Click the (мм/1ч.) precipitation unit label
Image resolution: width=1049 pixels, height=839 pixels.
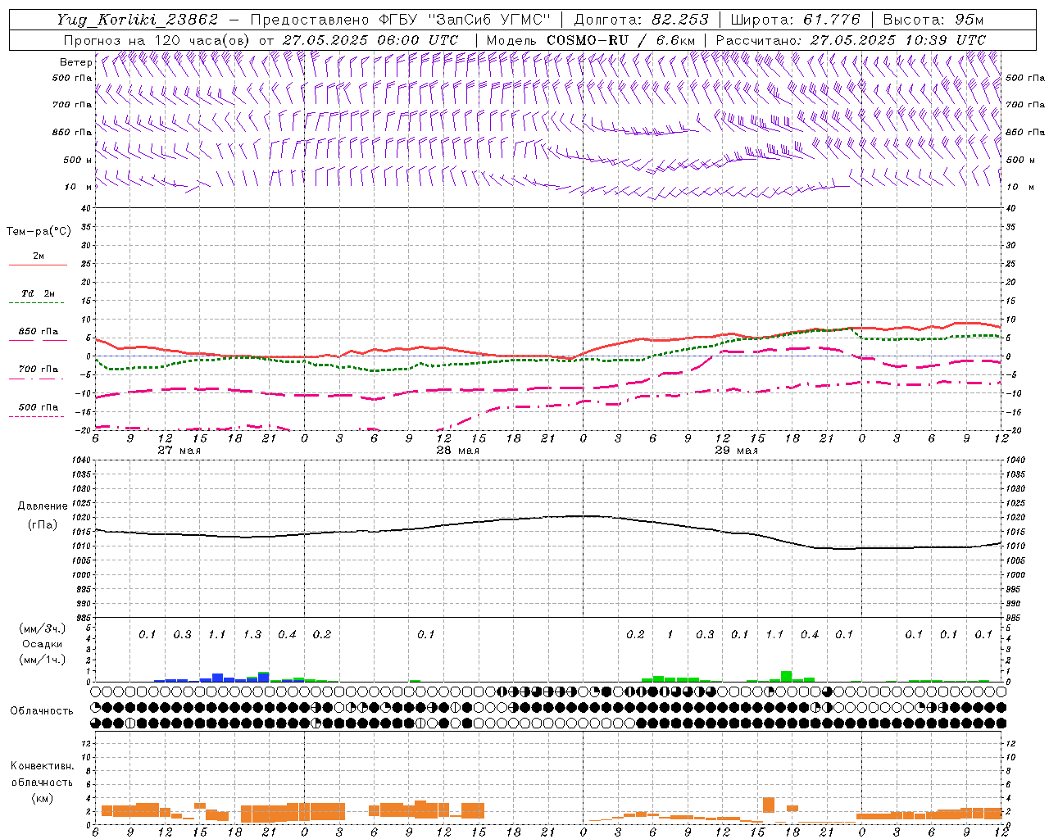click(42, 660)
